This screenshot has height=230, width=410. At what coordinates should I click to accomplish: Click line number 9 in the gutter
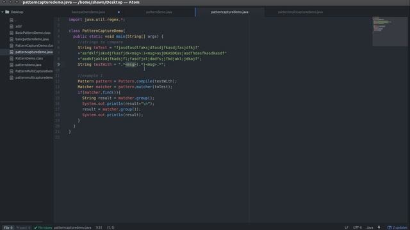58,65
